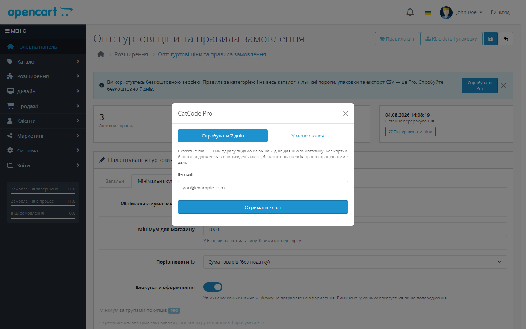
Task: Click the home breadcrumb icon
Action: (101, 54)
